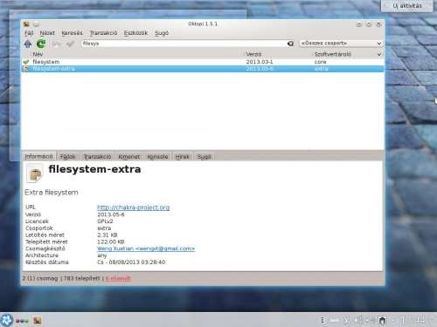This screenshot has height=327, width=437.
Task: Open the Keresés menu
Action: (72, 33)
